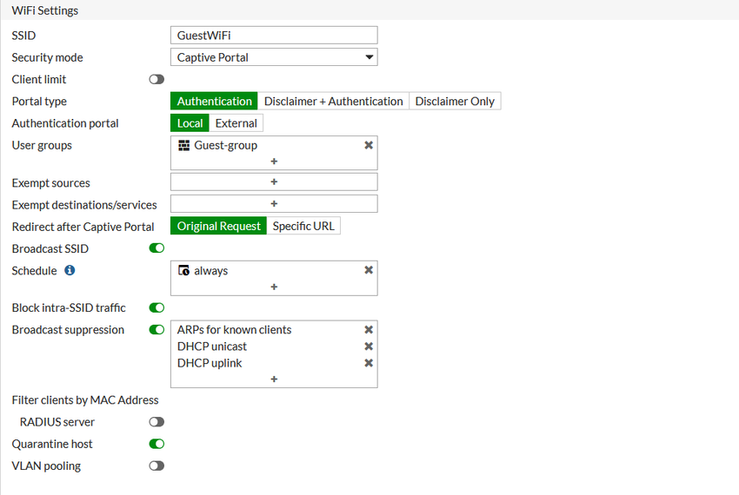Remove DHCP uplink broadcast suppression
The image size is (739, 495).
[369, 363]
